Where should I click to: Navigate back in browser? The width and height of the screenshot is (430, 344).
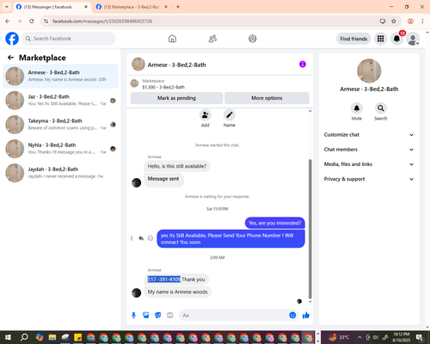point(8,21)
